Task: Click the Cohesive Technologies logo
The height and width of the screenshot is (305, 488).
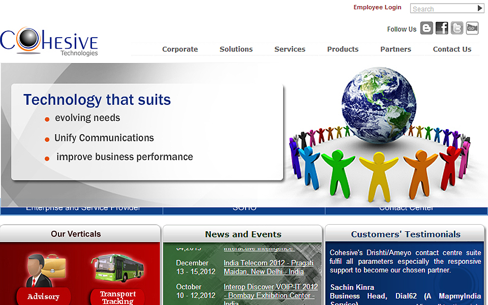Action: [x=49, y=41]
